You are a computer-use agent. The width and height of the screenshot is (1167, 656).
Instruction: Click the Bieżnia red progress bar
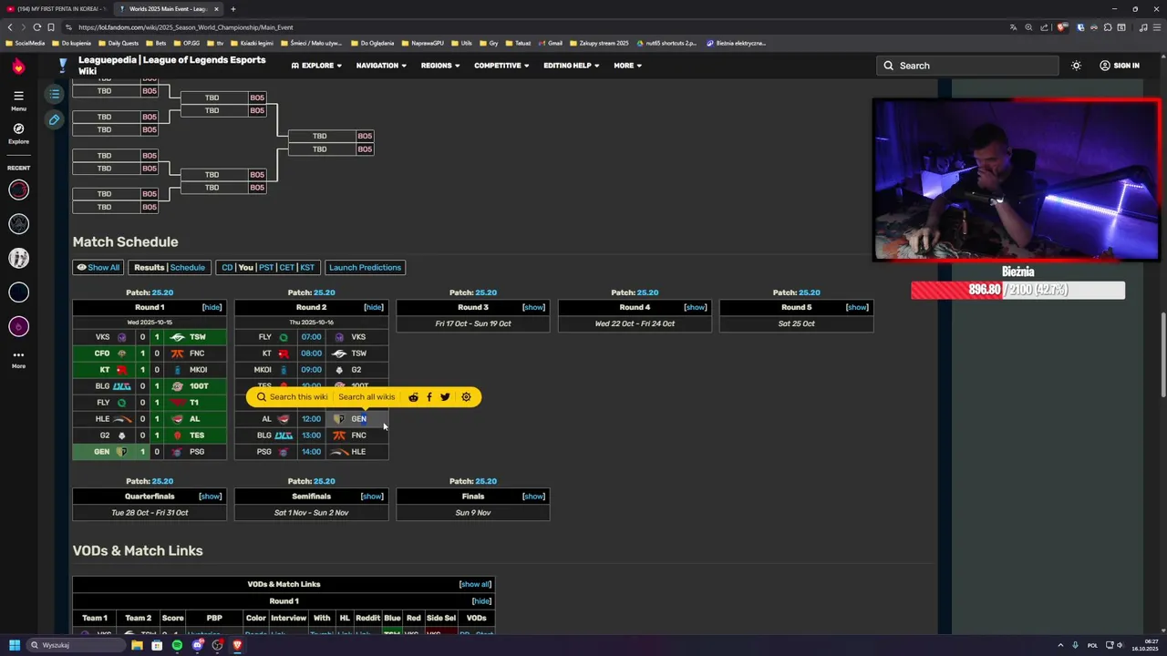pyautogui.click(x=1017, y=290)
